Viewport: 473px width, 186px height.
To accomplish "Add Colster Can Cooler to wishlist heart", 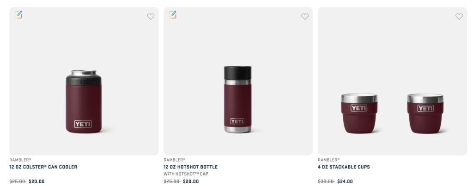I will [x=151, y=17].
